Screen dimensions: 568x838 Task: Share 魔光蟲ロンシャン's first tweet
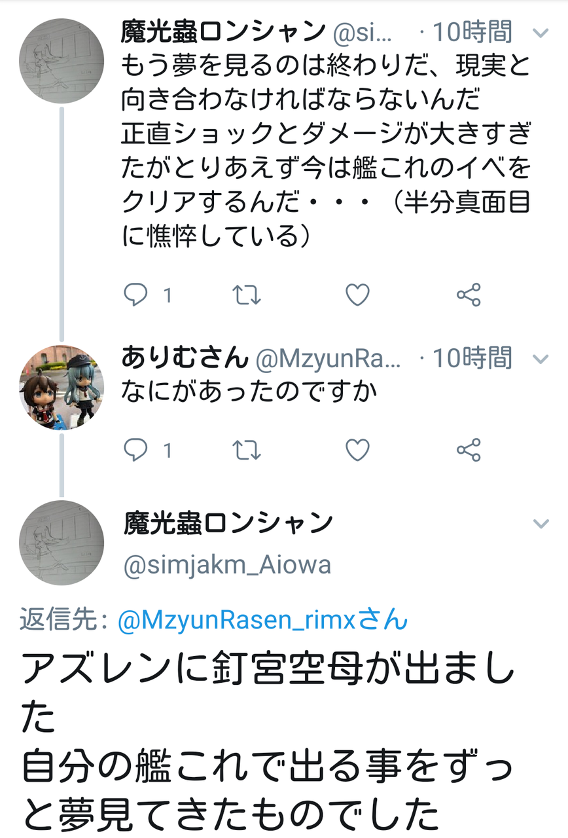(468, 295)
